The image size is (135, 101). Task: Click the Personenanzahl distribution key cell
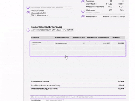pyautogui.click(x=61, y=43)
